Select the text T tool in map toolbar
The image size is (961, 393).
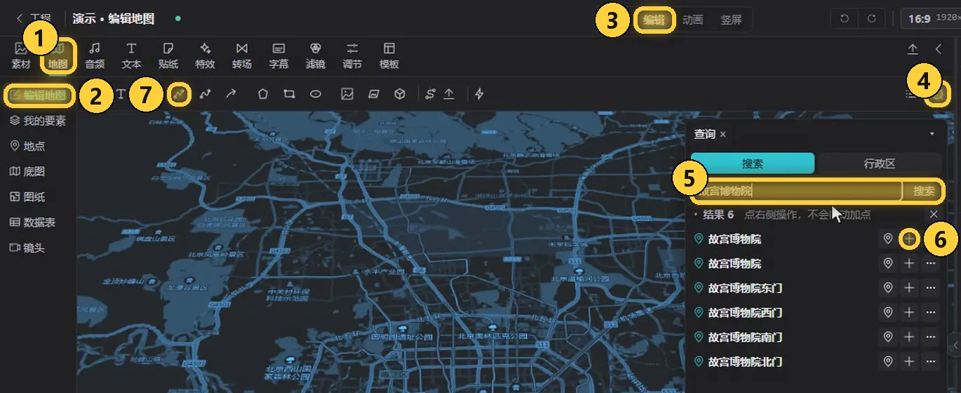tap(121, 94)
